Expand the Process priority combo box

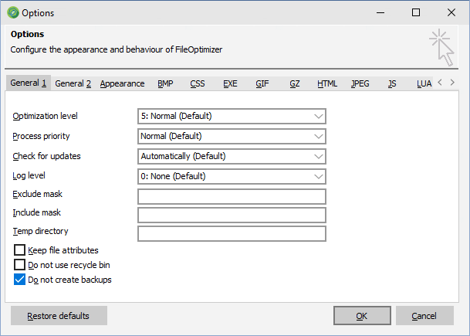pyautogui.click(x=232, y=136)
